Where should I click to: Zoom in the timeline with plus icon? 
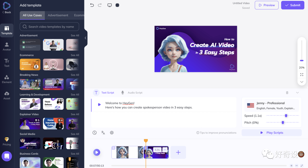tap(291, 166)
